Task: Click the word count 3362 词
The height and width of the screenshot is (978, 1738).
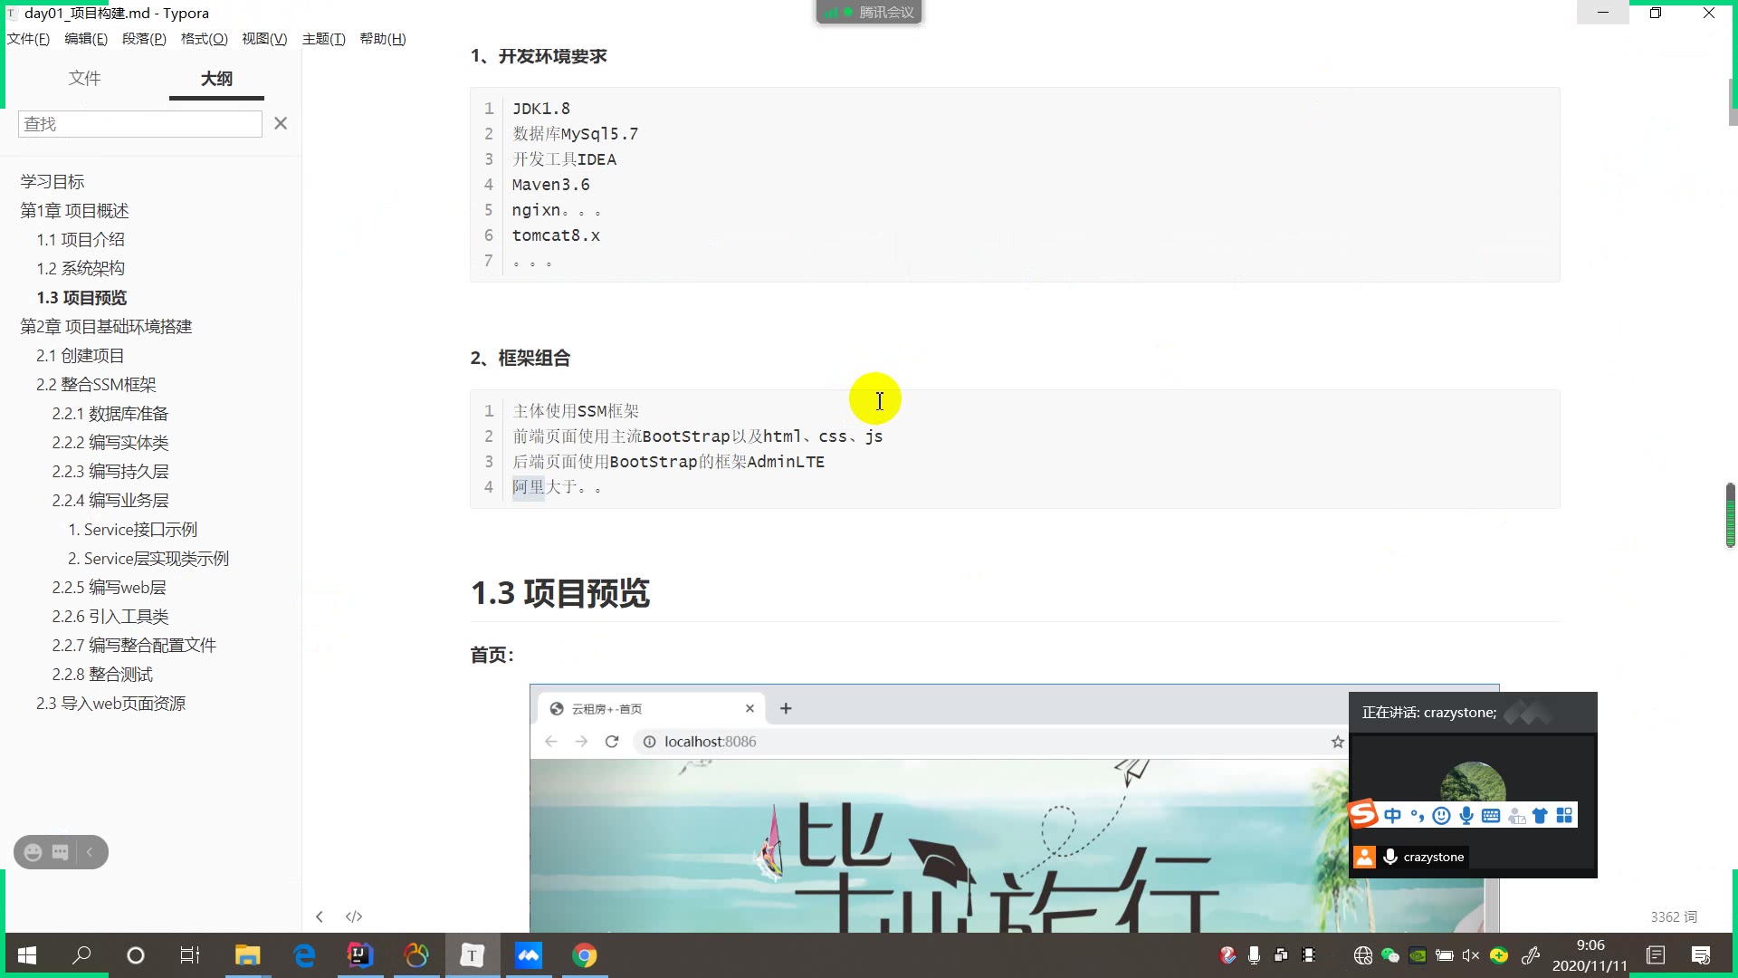Action: 1674,917
